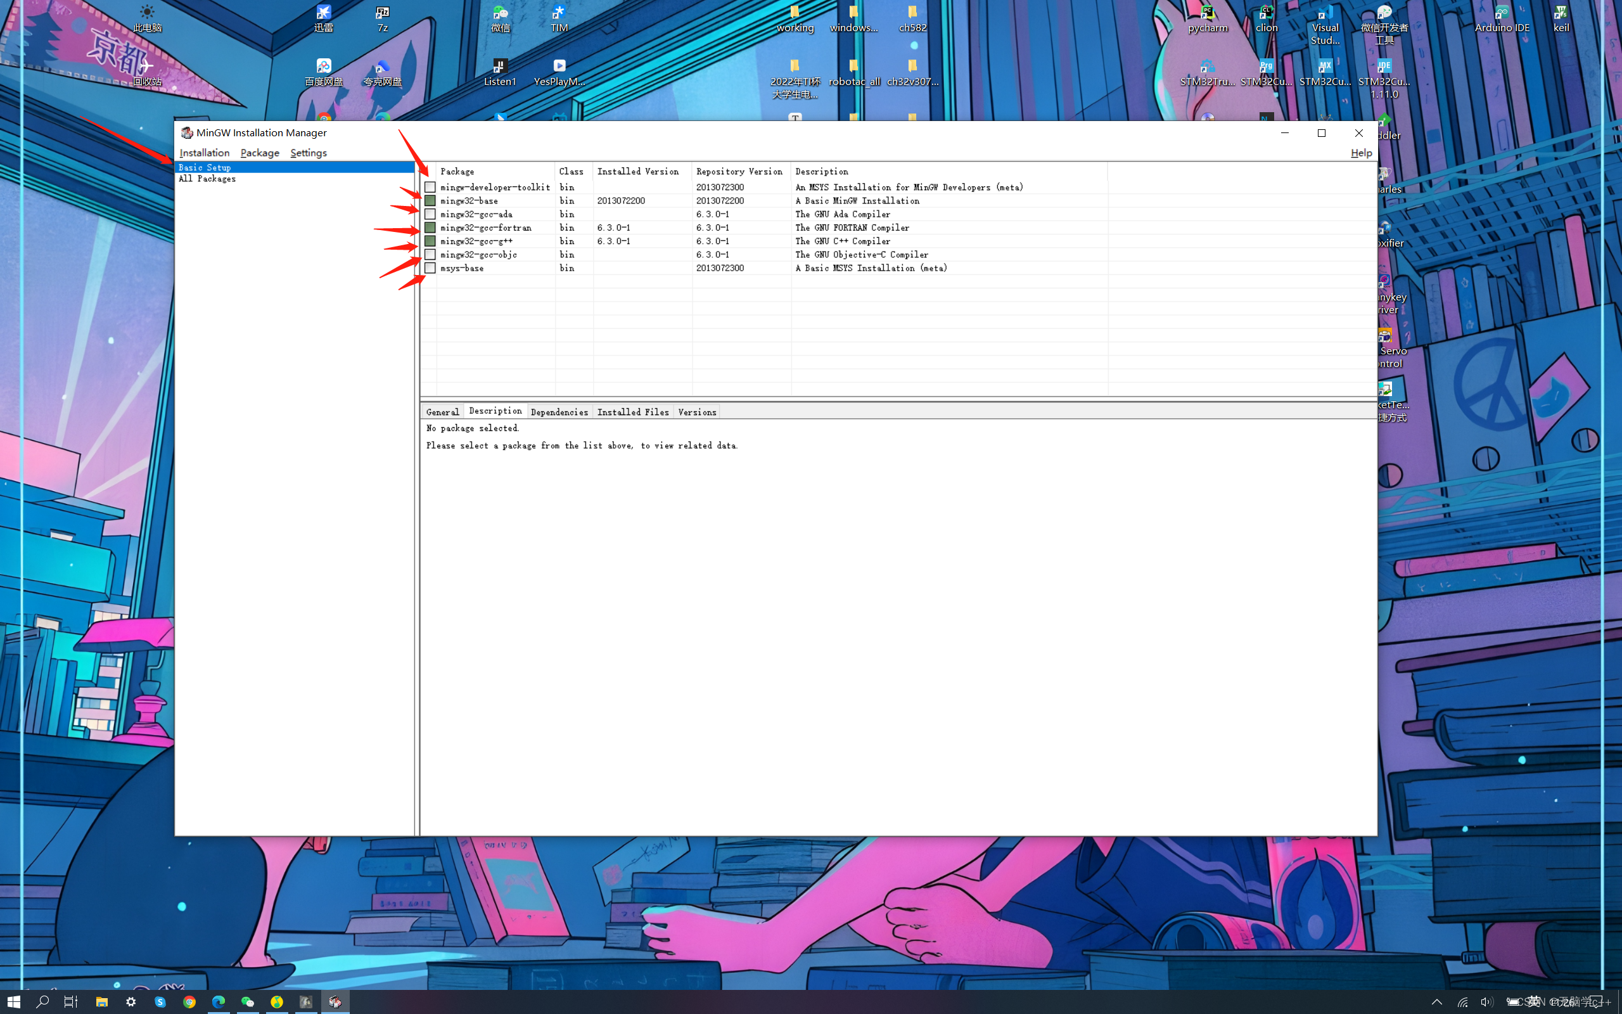Screen dimensions: 1622x1014
Task: Open the windows... folder on desktop
Action: pyautogui.click(x=854, y=19)
